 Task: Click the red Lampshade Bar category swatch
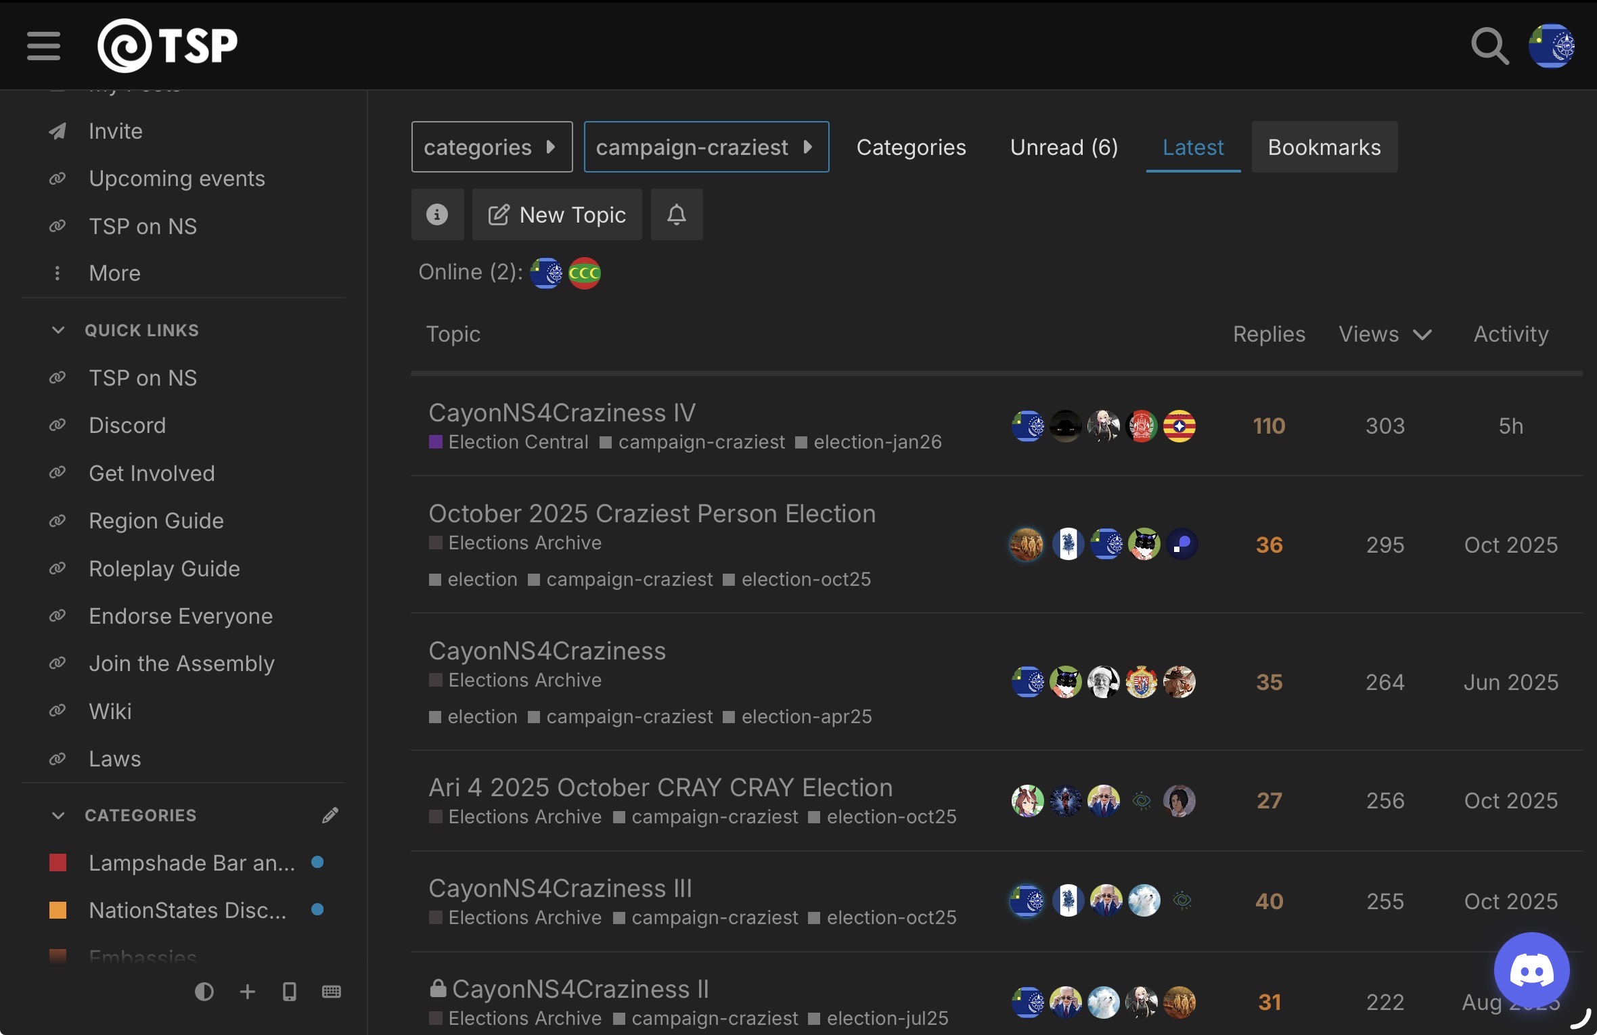pyautogui.click(x=58, y=862)
